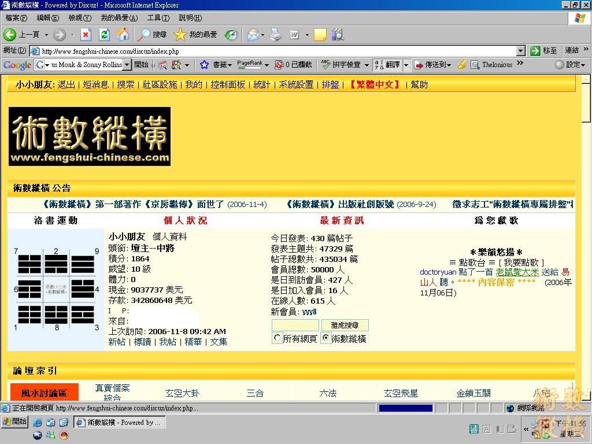Click the page vertical scrollbar thumb
This screenshot has height=444, width=592.
(586, 102)
